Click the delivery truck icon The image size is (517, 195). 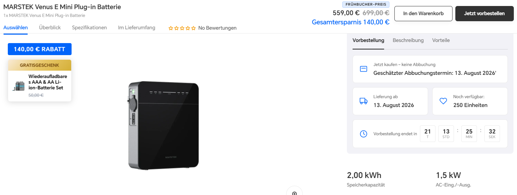(364, 101)
